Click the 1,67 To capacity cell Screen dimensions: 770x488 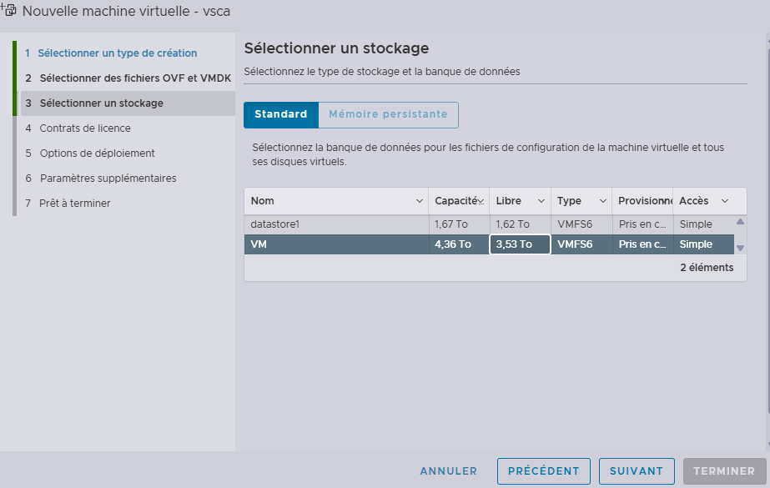pos(459,224)
